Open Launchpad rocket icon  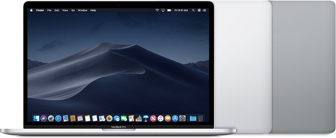click(x=51, y=118)
